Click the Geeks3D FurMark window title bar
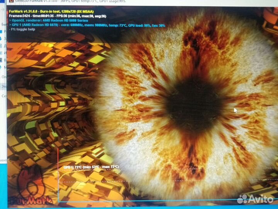Viewport: 278px width, 209px height. point(77,2)
